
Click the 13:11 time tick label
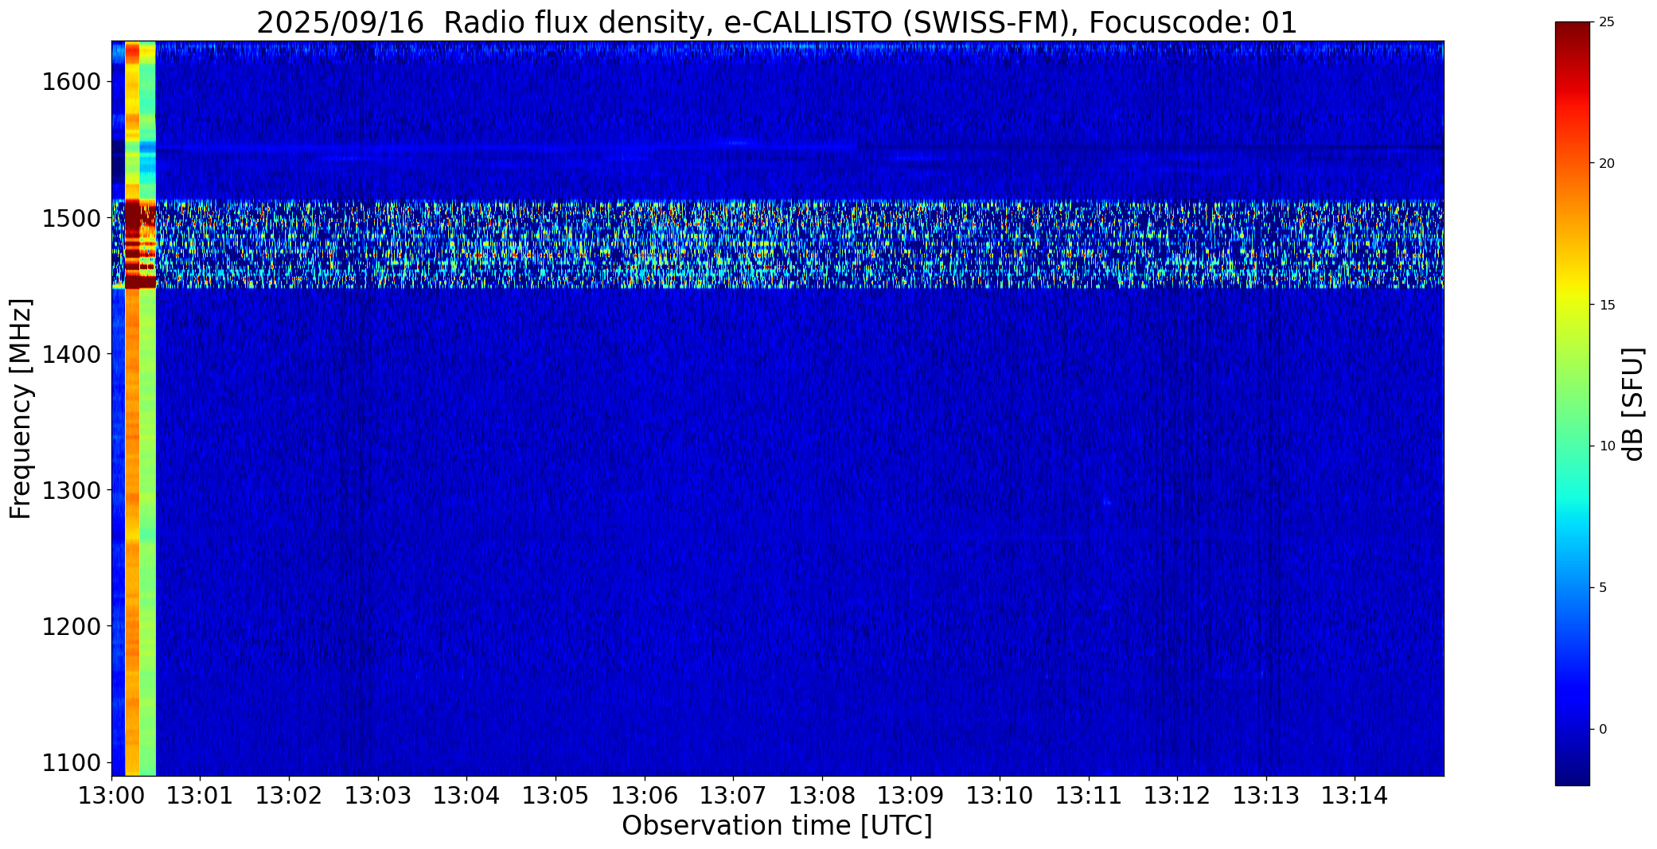pos(1089,796)
